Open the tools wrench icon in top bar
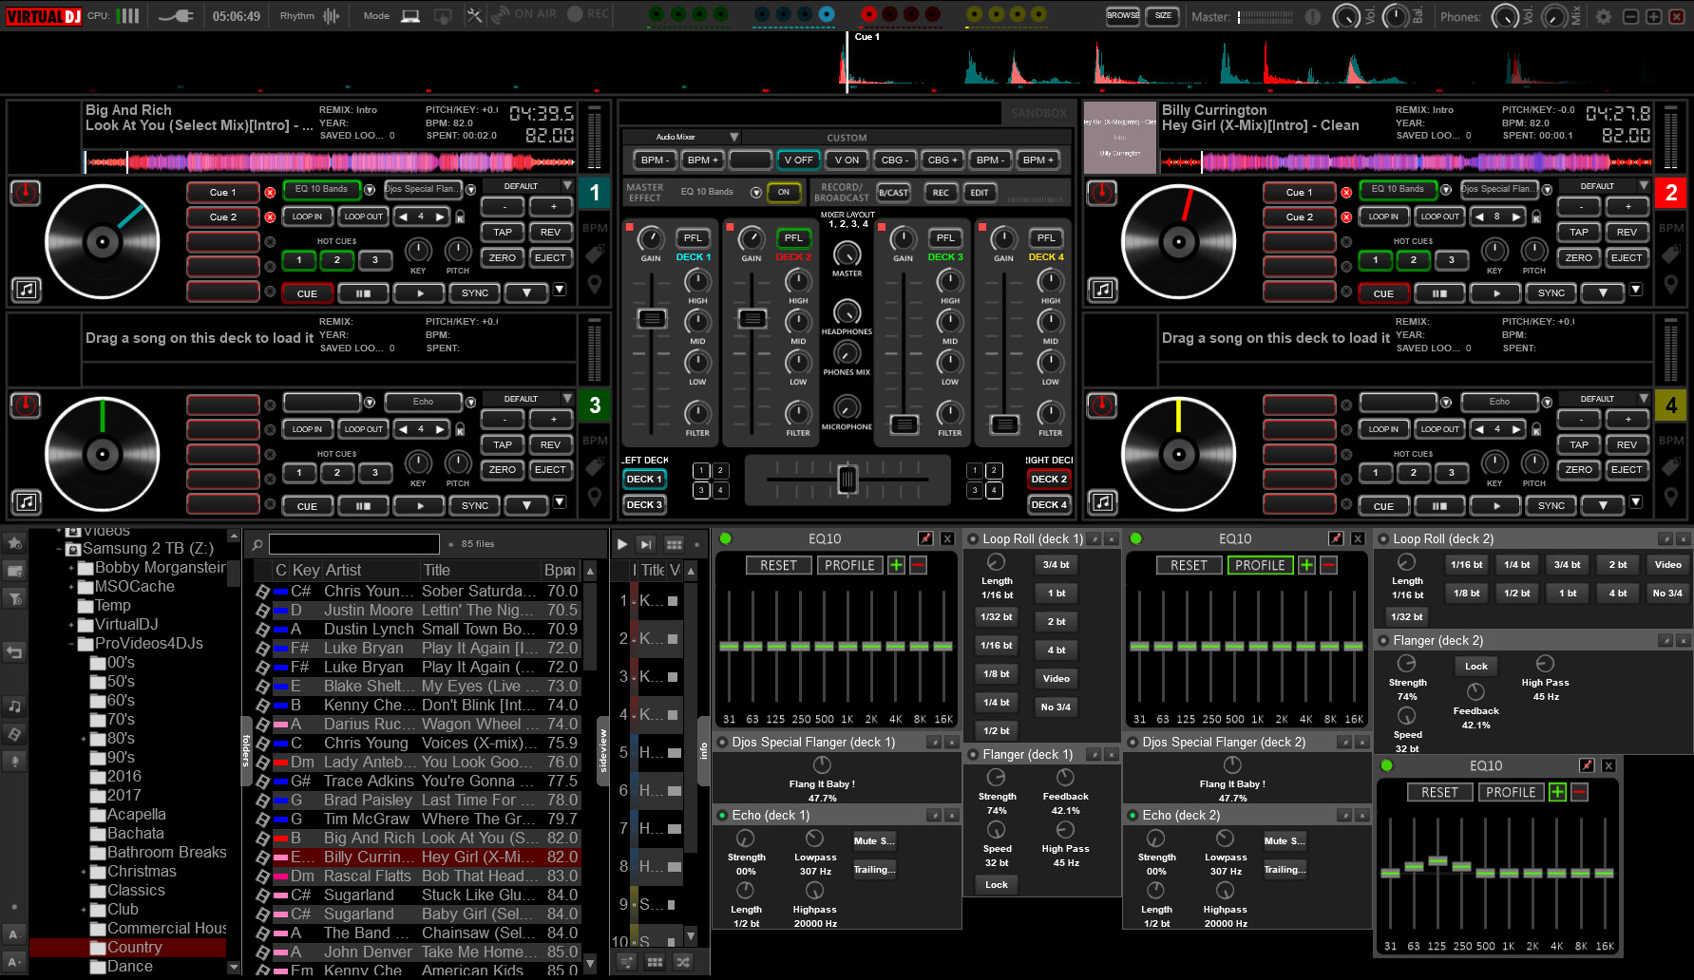The image size is (1694, 980). pyautogui.click(x=474, y=16)
